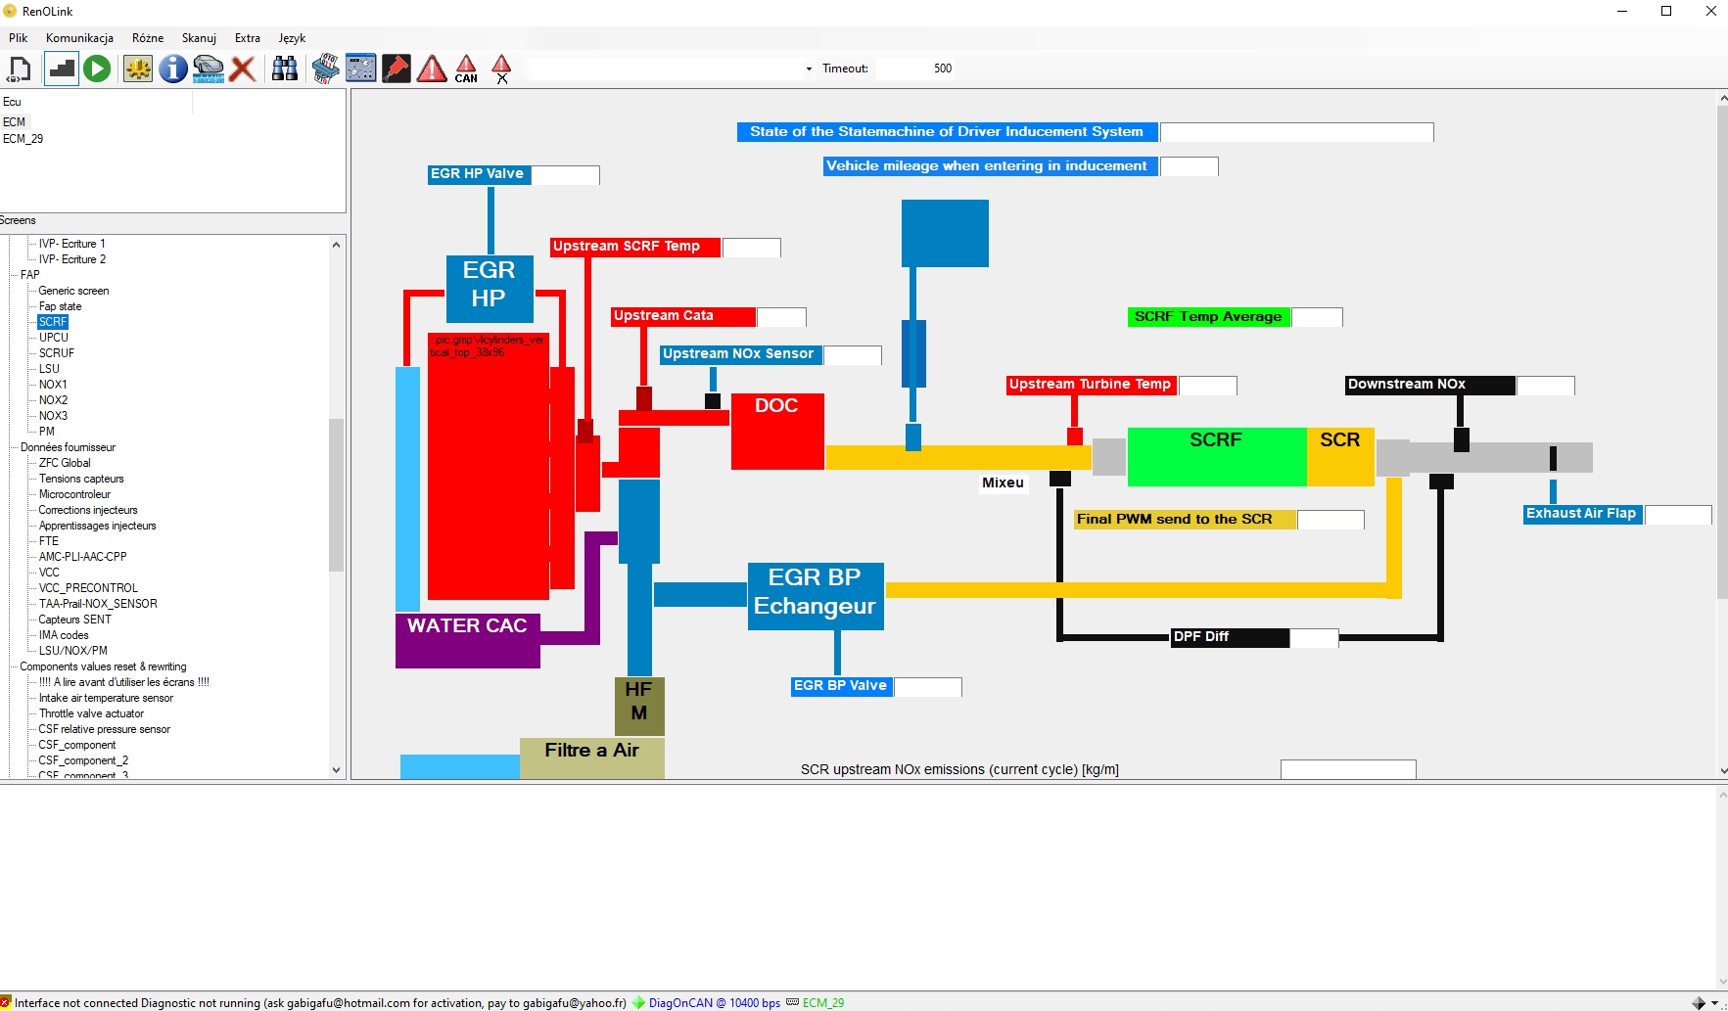Select the LSU tree item

click(49, 369)
